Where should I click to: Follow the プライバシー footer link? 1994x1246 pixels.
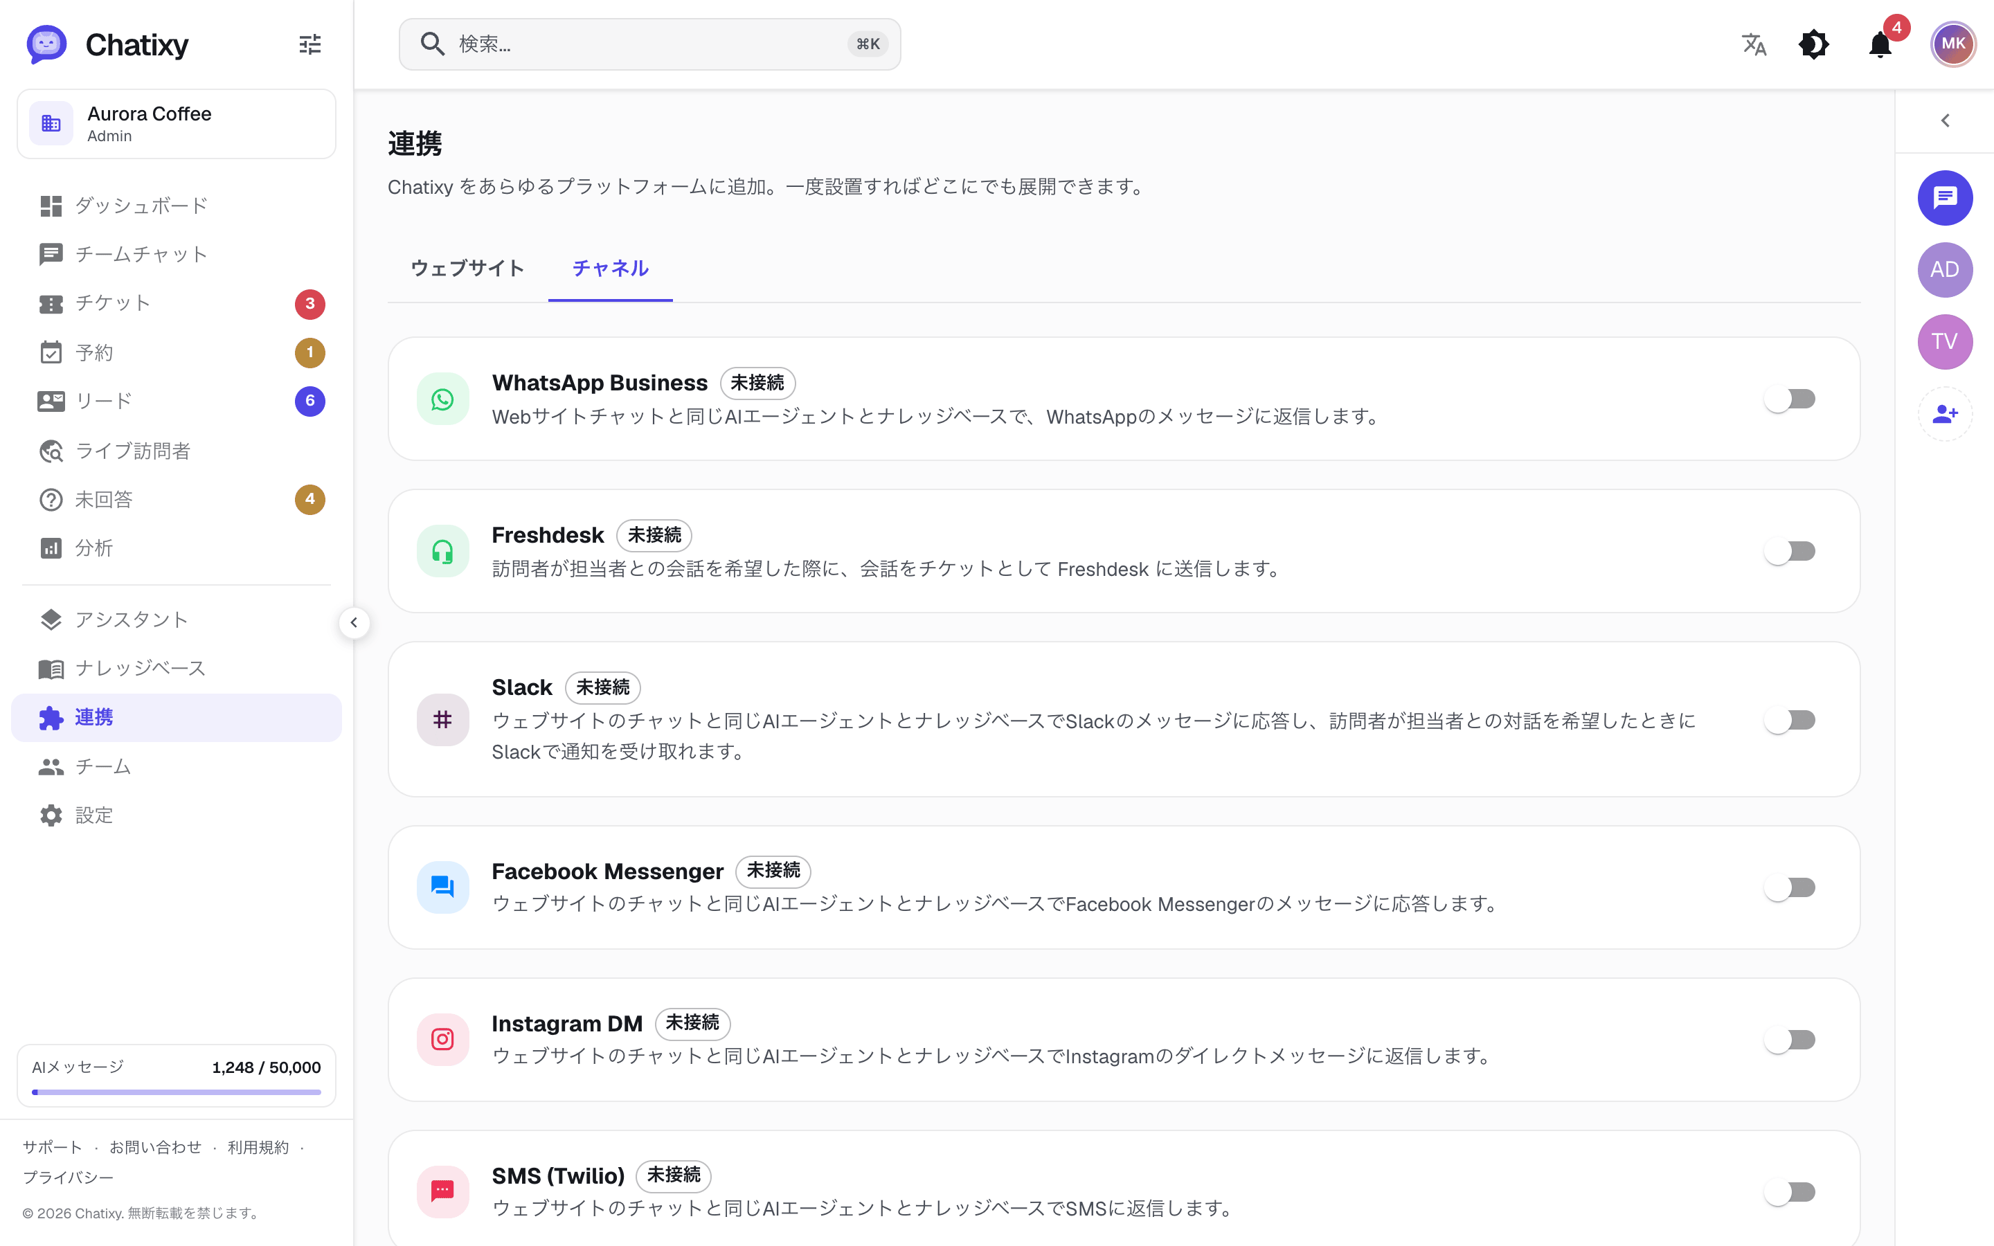(x=68, y=1177)
